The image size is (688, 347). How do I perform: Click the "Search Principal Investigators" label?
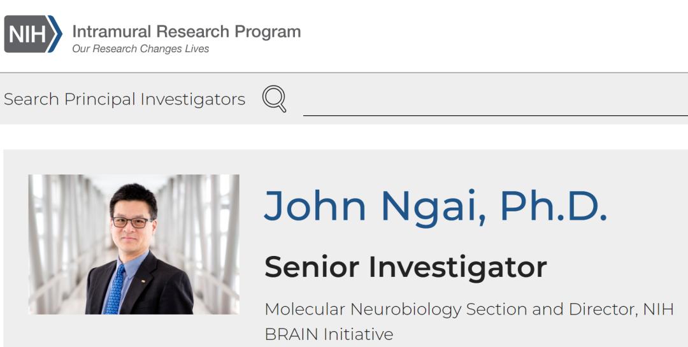(x=124, y=99)
